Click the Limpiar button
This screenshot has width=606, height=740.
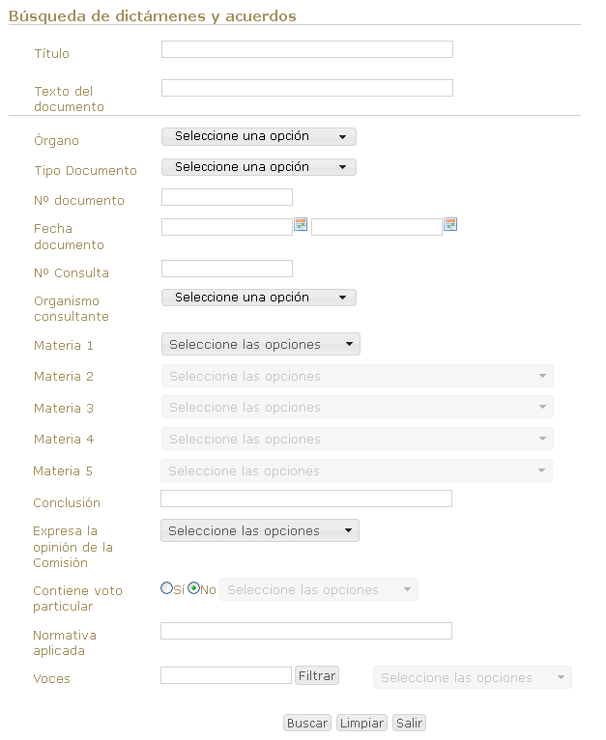point(361,723)
